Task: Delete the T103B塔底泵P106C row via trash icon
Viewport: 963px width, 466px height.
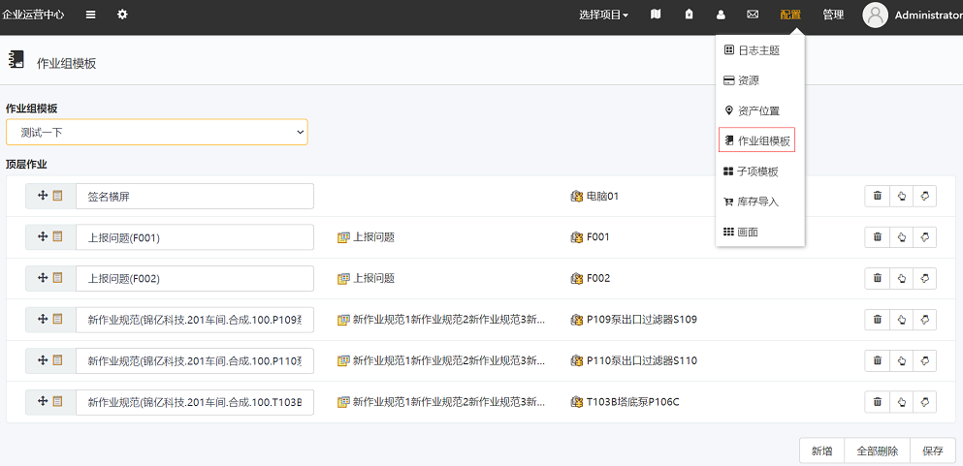Action: coord(878,401)
